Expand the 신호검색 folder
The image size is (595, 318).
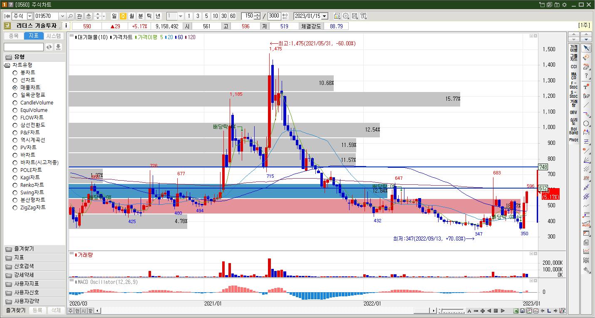[x=35, y=266]
